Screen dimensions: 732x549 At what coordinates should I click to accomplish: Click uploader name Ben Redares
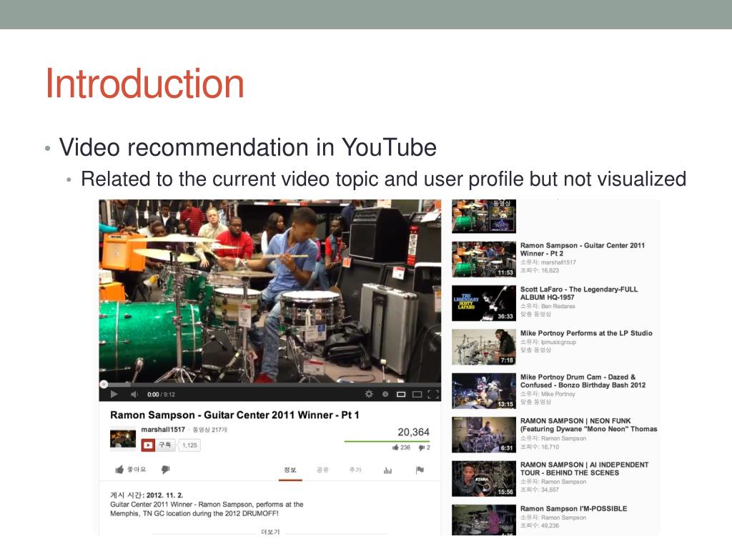tap(558, 306)
